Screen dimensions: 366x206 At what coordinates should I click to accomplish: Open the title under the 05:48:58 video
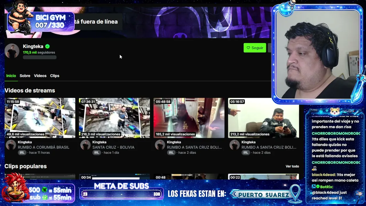pos(194,147)
